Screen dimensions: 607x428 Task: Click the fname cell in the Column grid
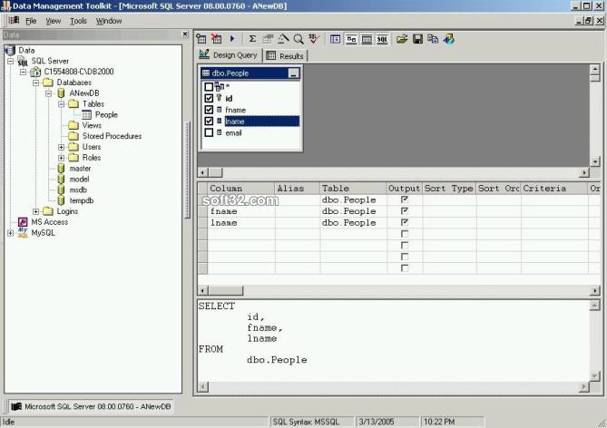(x=241, y=211)
